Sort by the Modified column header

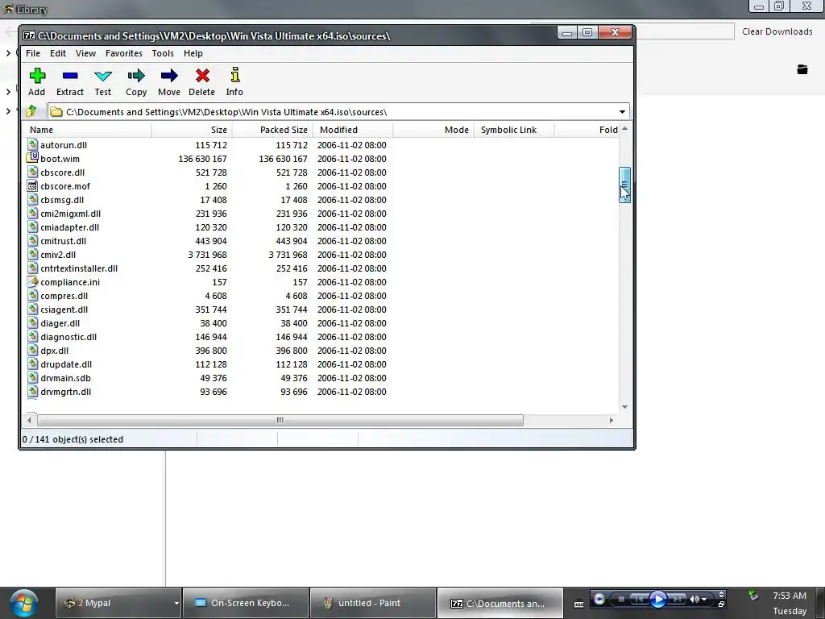353,130
